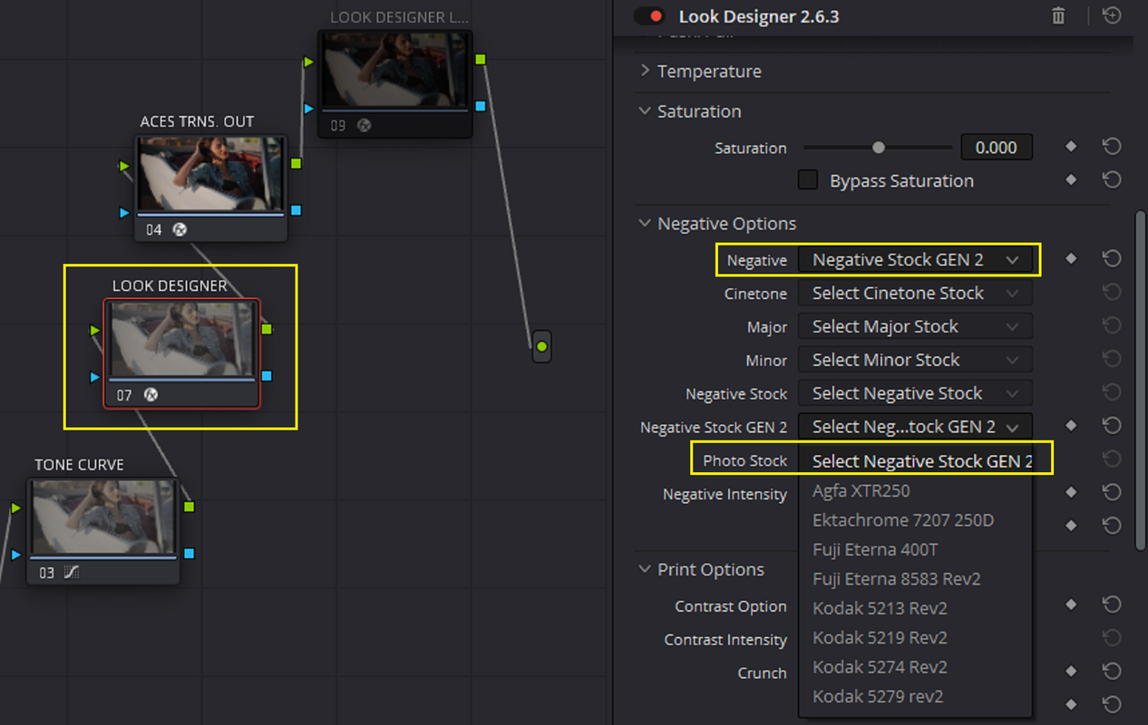The image size is (1148, 725).
Task: Select the LOOK DESIGNER node 07 thumbnail
Action: 181,338
